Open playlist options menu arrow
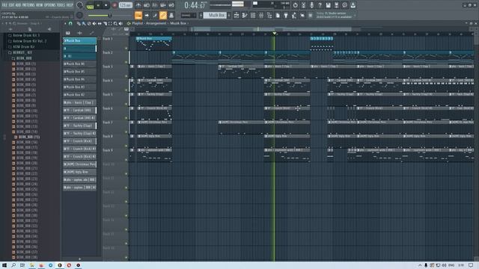Image resolution: width=479 pixels, height=269 pixels. click(x=65, y=23)
